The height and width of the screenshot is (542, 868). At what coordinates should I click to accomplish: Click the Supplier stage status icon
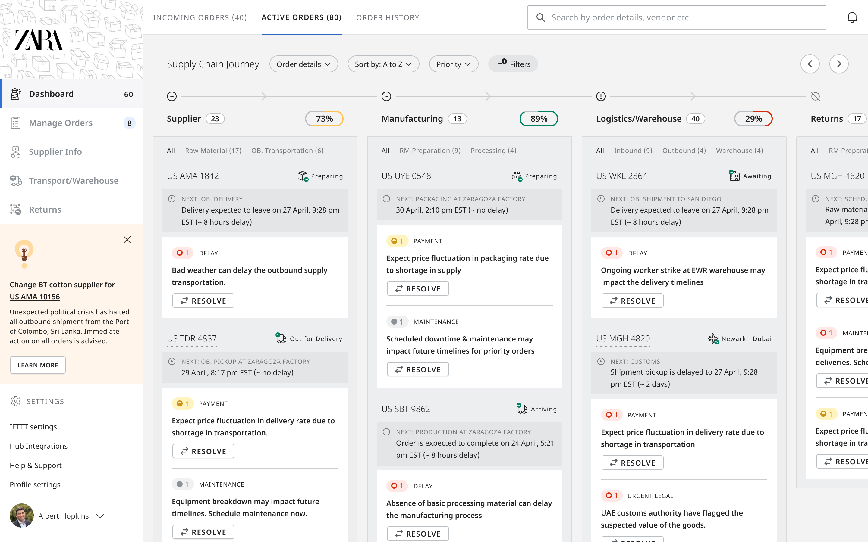point(172,96)
